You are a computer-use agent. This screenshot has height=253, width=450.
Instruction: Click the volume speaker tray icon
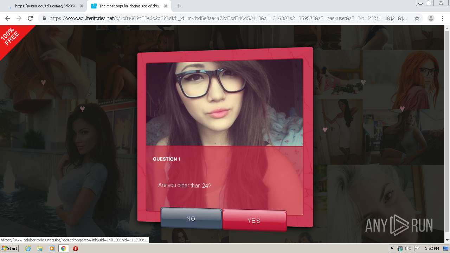point(408,248)
